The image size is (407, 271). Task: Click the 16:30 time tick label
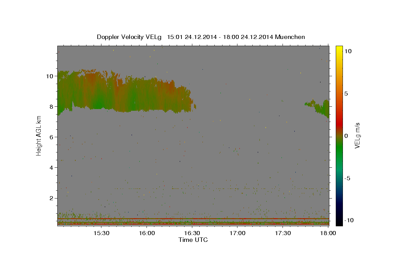pos(192,233)
